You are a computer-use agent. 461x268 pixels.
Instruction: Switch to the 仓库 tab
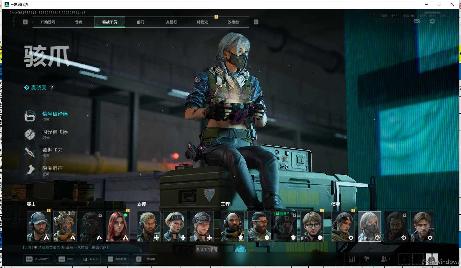(79, 22)
